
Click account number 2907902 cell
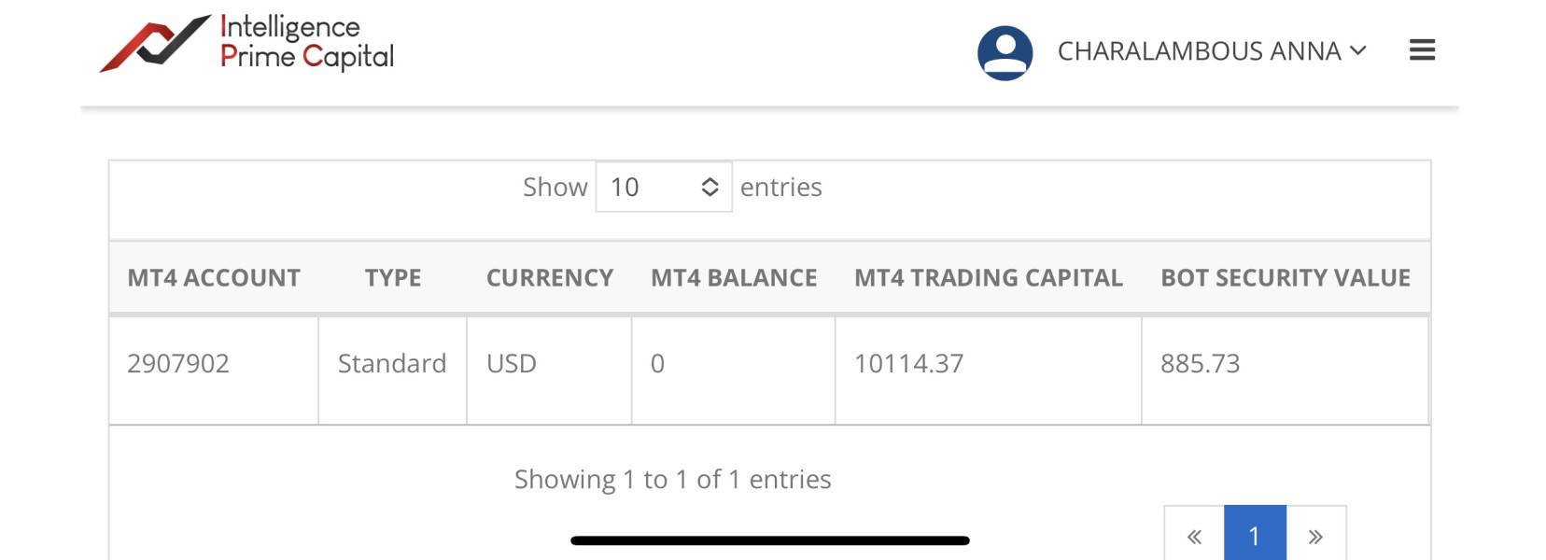tap(178, 364)
